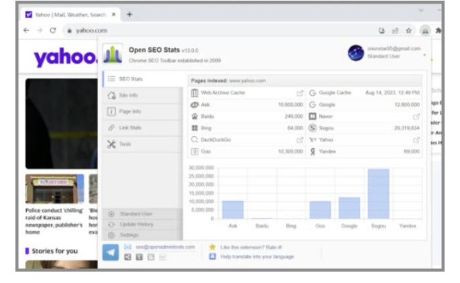Click the browser back arrow

coord(26,30)
